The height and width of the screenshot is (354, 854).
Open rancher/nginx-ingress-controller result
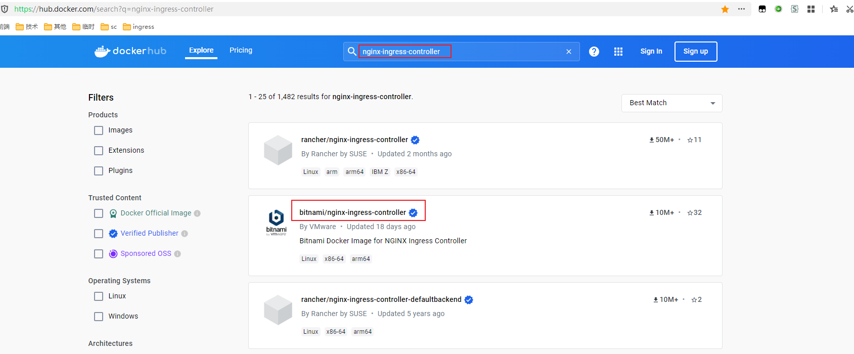(354, 140)
